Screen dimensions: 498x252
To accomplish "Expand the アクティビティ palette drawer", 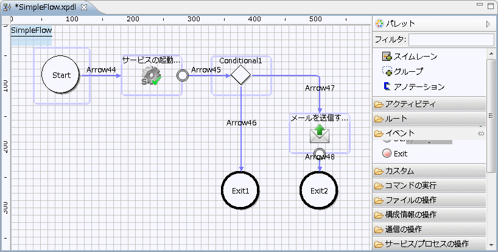I will coord(429,104).
